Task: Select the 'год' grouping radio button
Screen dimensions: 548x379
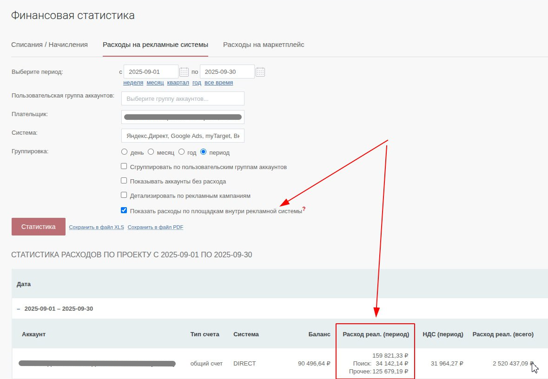Action: point(182,152)
